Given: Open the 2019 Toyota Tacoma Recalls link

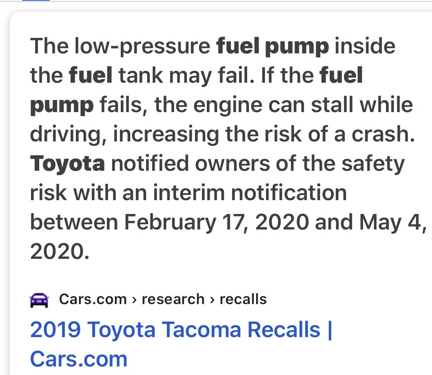Looking at the screenshot, I should point(181,344).
